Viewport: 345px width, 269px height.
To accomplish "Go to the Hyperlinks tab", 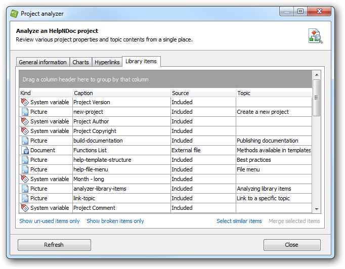I will coord(107,62).
